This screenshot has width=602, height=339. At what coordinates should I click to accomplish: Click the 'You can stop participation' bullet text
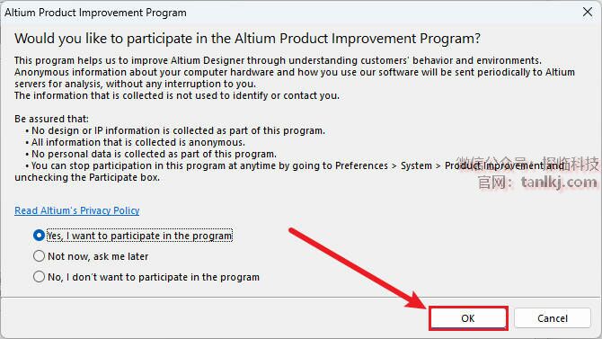tap(289, 172)
